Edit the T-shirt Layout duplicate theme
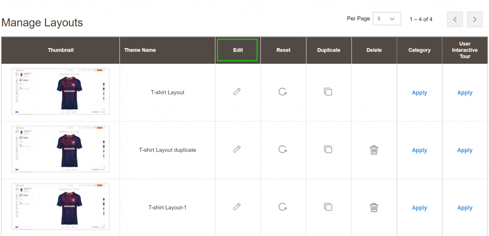The height and width of the screenshot is (236, 489). [237, 149]
